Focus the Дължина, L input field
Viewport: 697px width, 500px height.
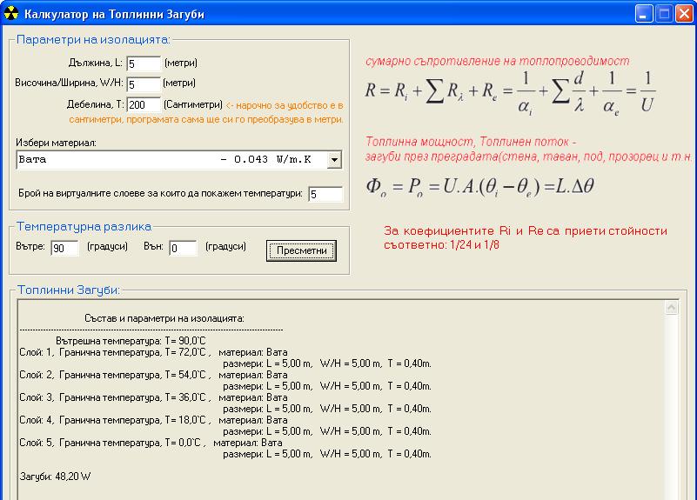coord(144,63)
